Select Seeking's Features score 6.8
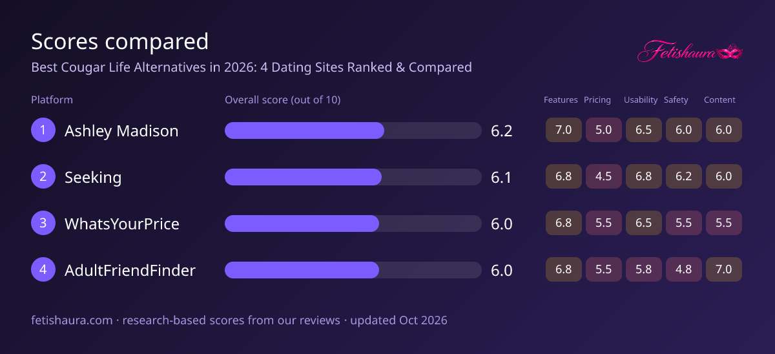The width and height of the screenshot is (775, 354). [564, 176]
